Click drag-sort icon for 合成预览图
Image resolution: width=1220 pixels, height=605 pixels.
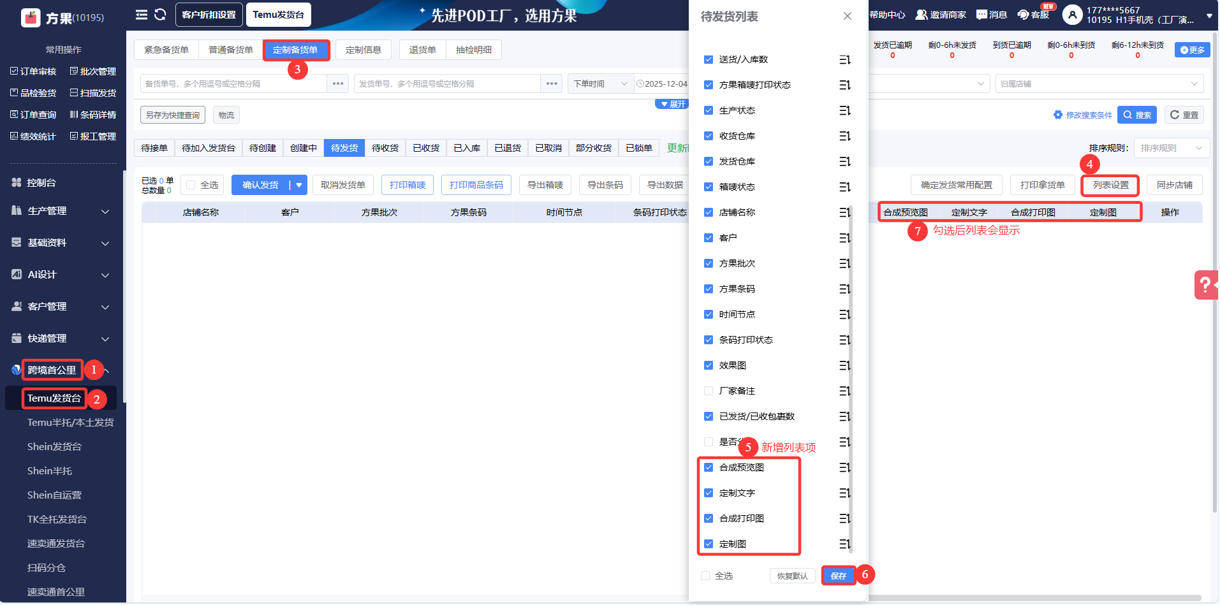tap(845, 467)
